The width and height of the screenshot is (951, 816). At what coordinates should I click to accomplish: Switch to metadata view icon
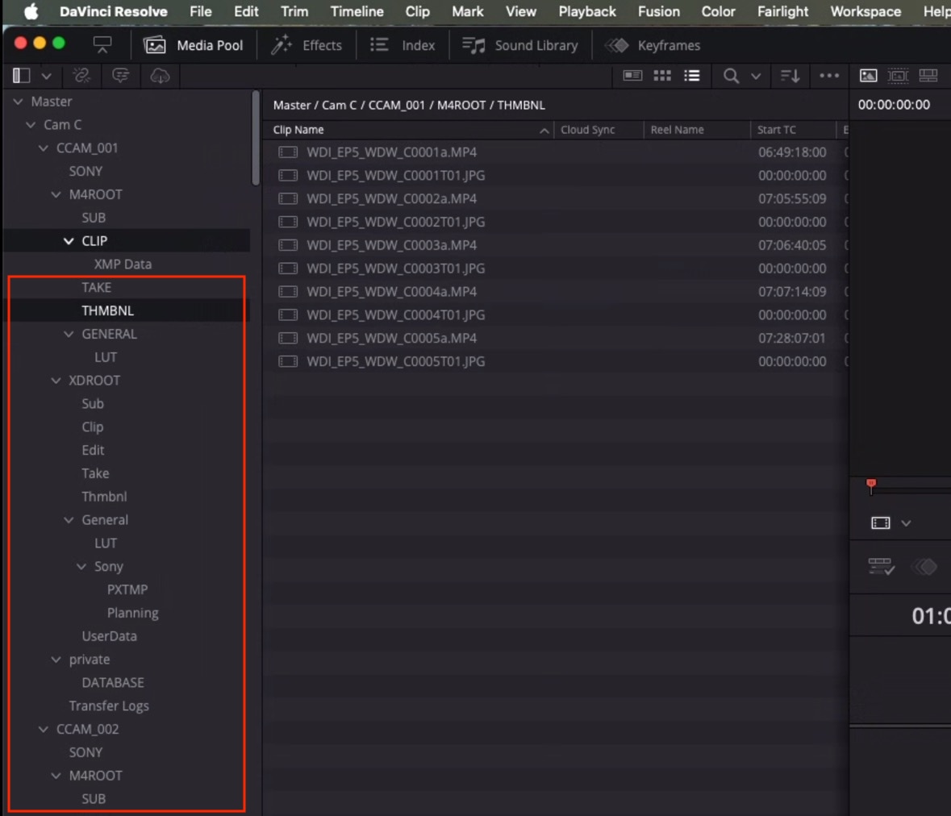pyautogui.click(x=632, y=76)
